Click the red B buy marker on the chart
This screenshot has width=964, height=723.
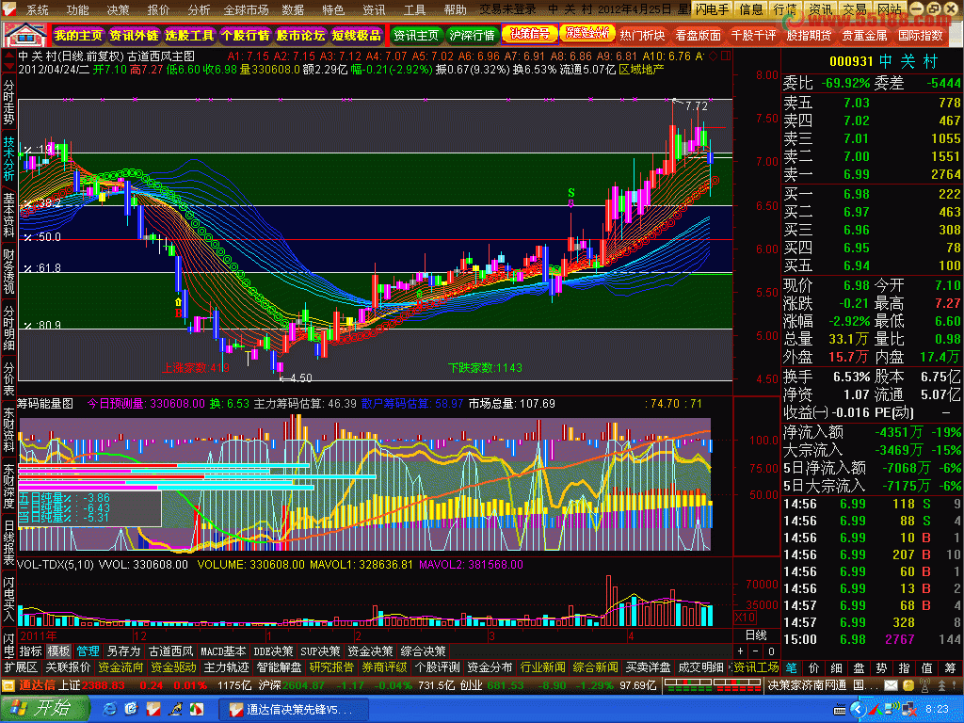(x=179, y=313)
